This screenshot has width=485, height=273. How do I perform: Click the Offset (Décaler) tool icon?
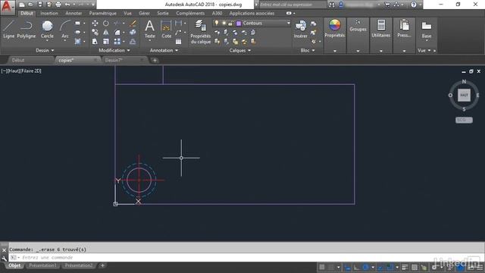point(133,41)
